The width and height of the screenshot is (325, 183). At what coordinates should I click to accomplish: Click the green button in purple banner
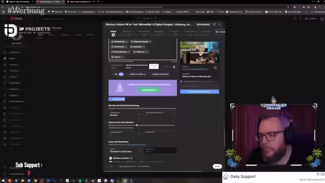tap(149, 90)
